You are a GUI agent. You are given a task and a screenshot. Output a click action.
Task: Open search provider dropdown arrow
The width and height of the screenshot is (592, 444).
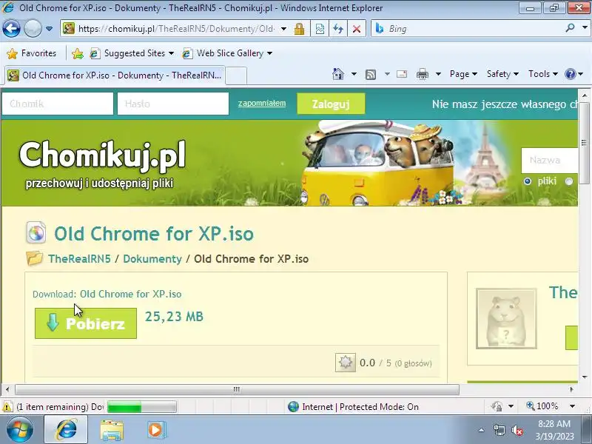[585, 28]
